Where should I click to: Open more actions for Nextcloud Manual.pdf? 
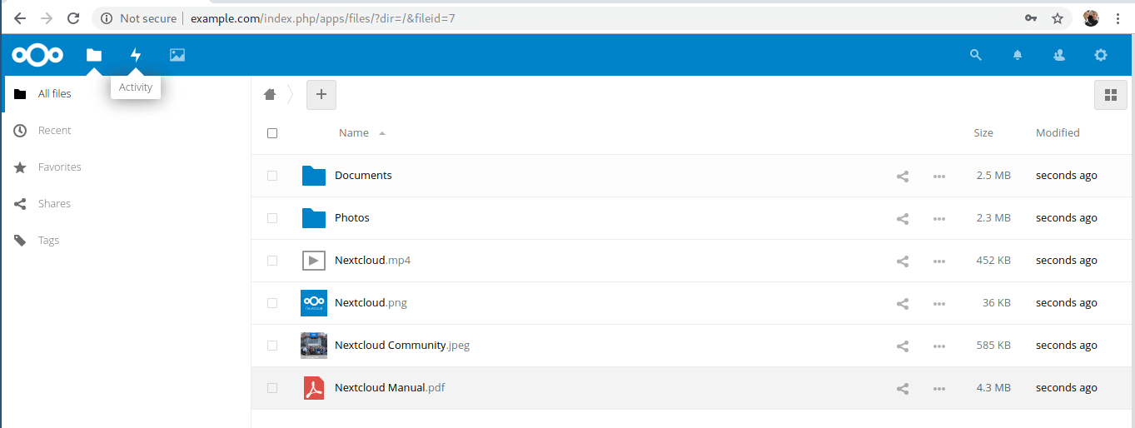(x=939, y=388)
